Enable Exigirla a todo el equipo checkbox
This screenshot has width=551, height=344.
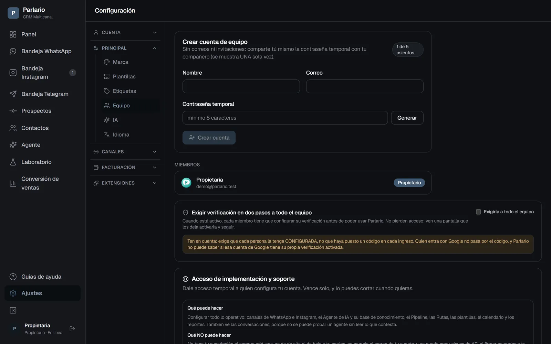[478, 212]
